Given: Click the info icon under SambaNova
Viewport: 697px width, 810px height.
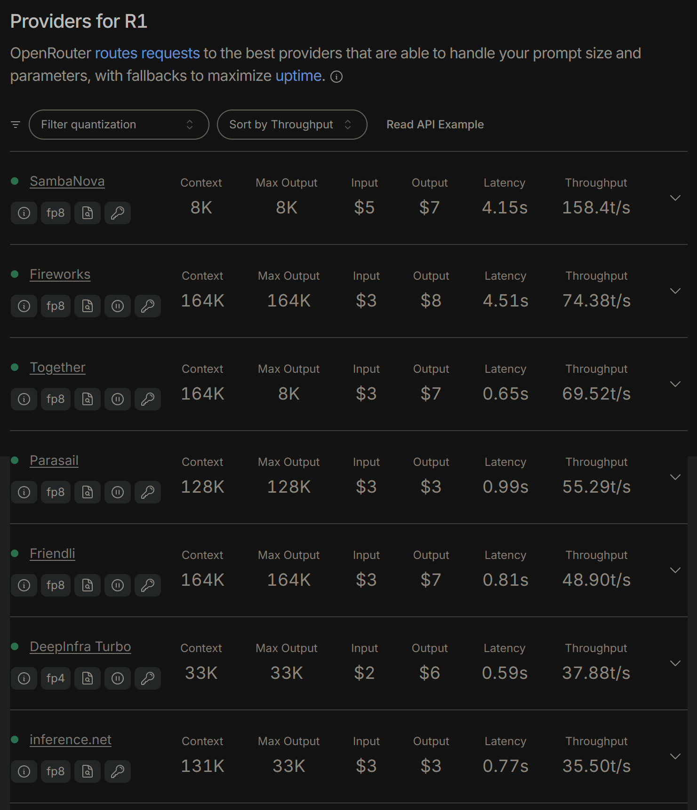Looking at the screenshot, I should [x=24, y=213].
